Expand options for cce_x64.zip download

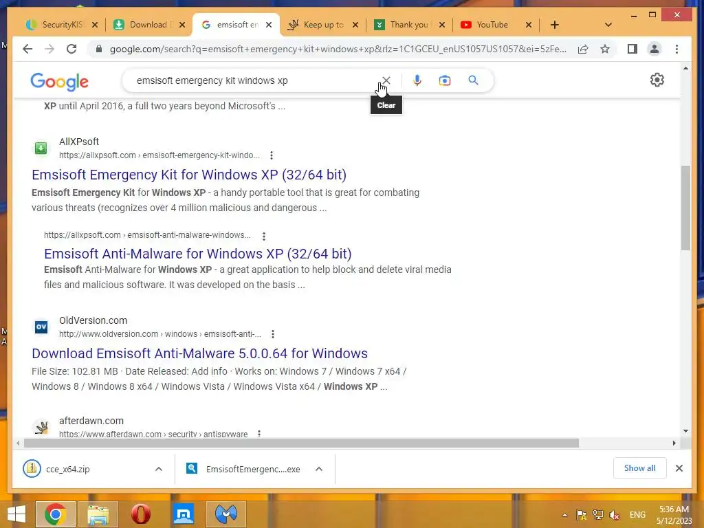pyautogui.click(x=159, y=469)
